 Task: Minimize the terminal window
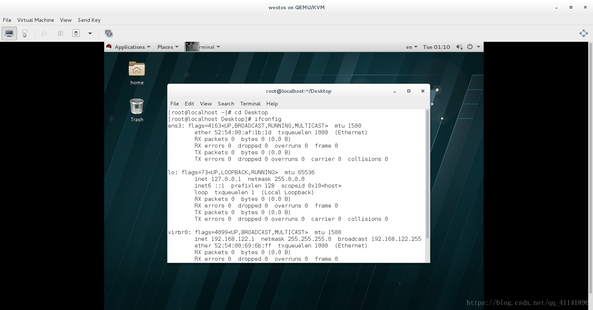pyautogui.click(x=395, y=91)
